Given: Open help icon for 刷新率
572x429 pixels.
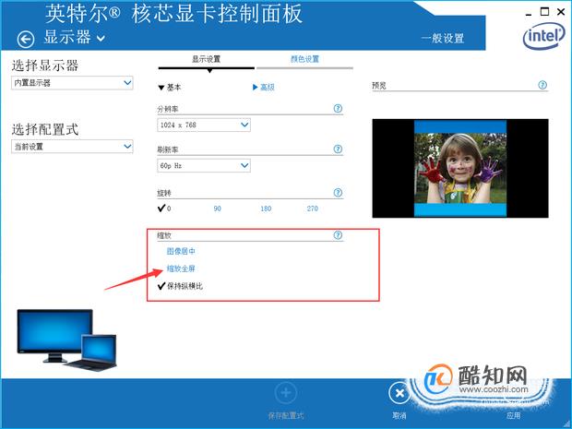Looking at the screenshot, I should point(339,149).
